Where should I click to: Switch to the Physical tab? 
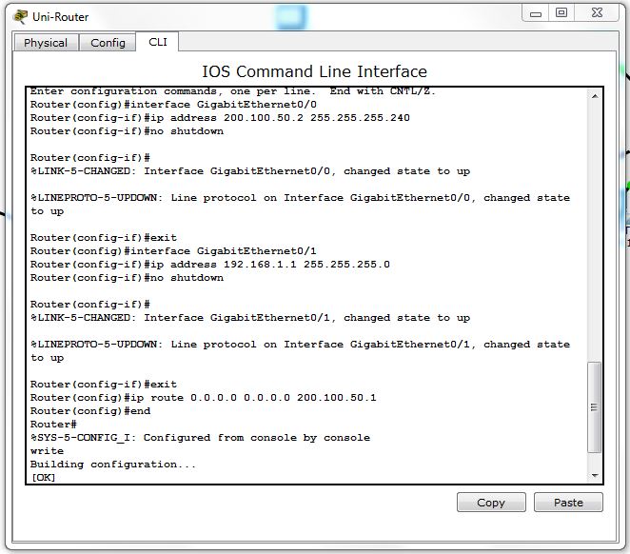46,43
